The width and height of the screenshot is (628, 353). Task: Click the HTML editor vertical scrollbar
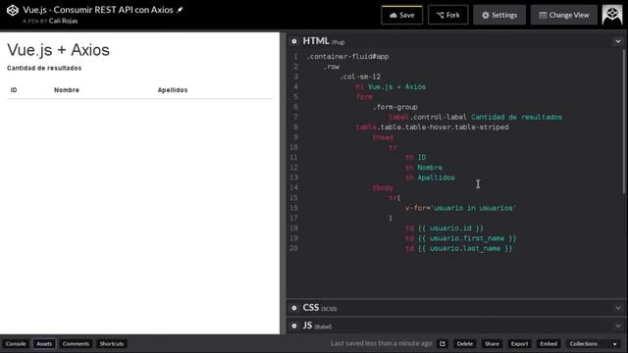(x=624, y=122)
